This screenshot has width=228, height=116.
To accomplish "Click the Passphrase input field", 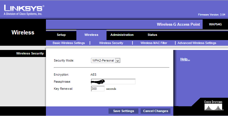I will pos(113,82).
